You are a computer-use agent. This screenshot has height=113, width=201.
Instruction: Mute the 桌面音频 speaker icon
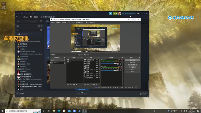pos(118,70)
